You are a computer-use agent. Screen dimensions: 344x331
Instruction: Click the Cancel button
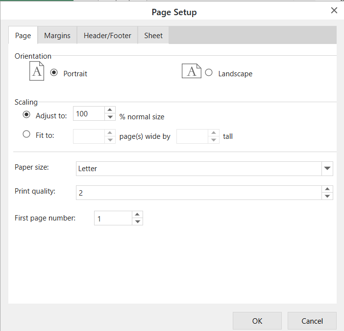(x=312, y=321)
